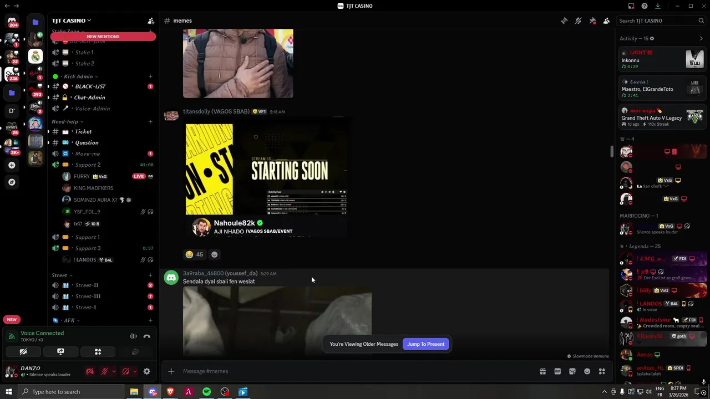Show hidden system tray icons
The height and width of the screenshot is (399, 710).
pyautogui.click(x=605, y=392)
